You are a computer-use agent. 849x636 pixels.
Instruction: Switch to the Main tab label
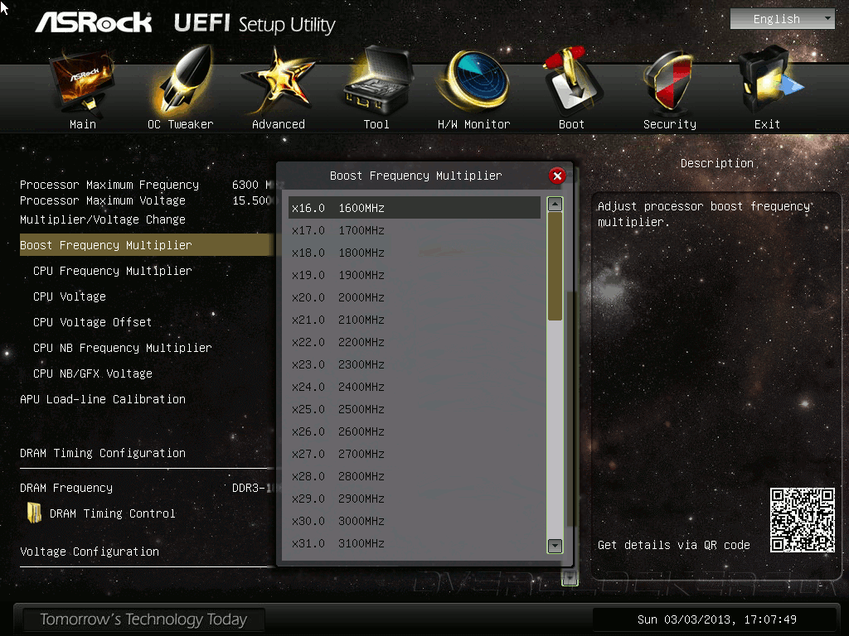click(x=83, y=124)
